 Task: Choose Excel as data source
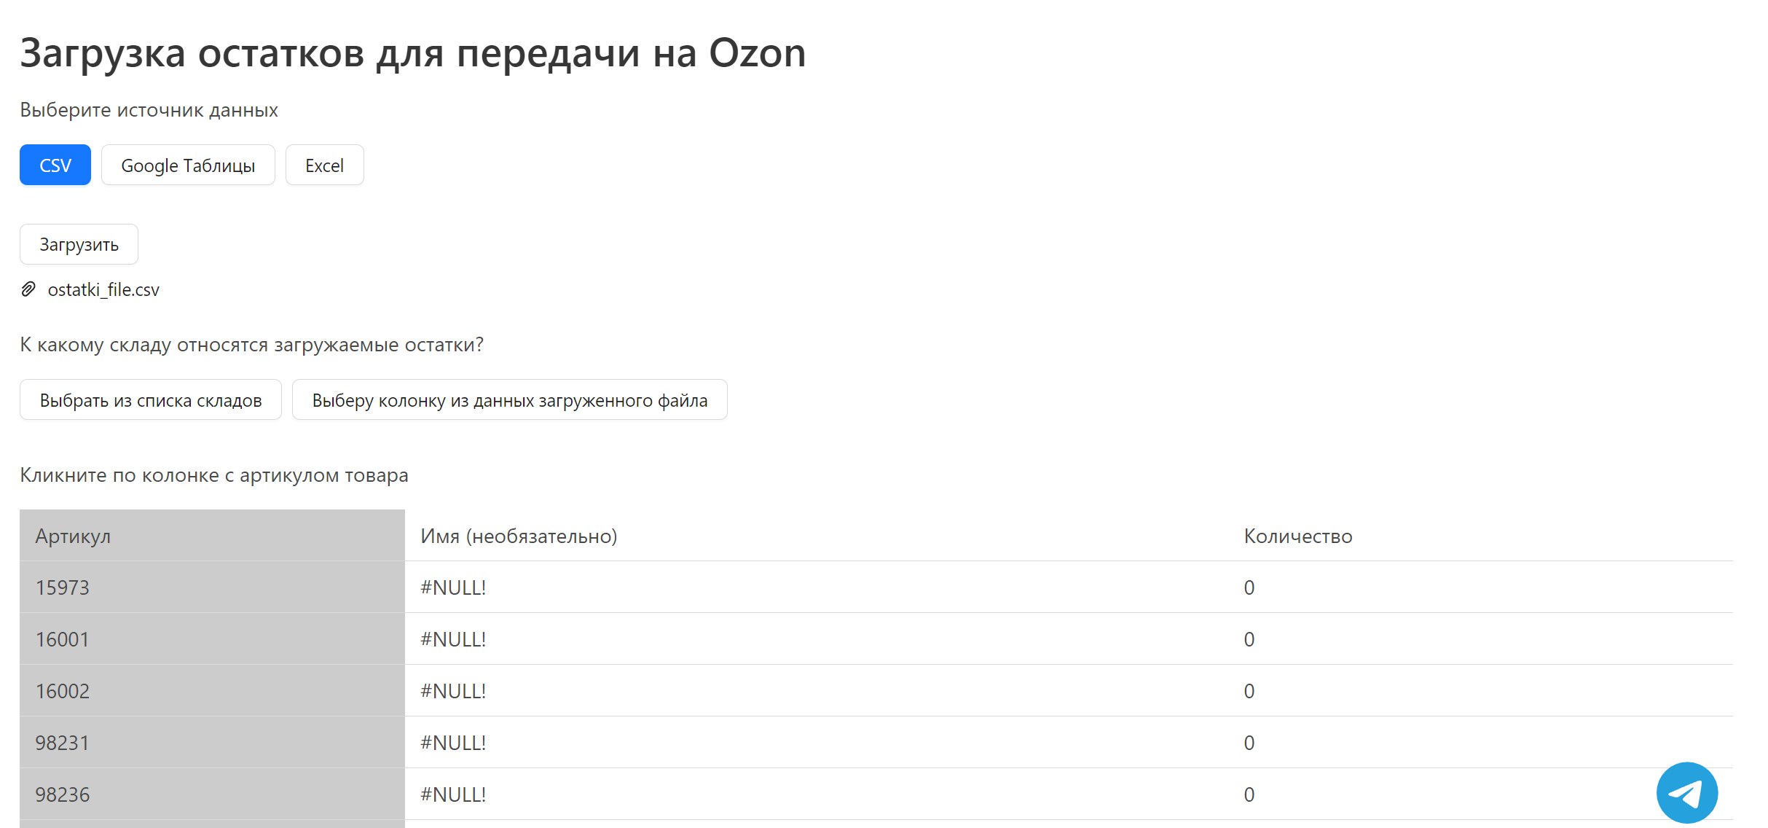coord(324,165)
